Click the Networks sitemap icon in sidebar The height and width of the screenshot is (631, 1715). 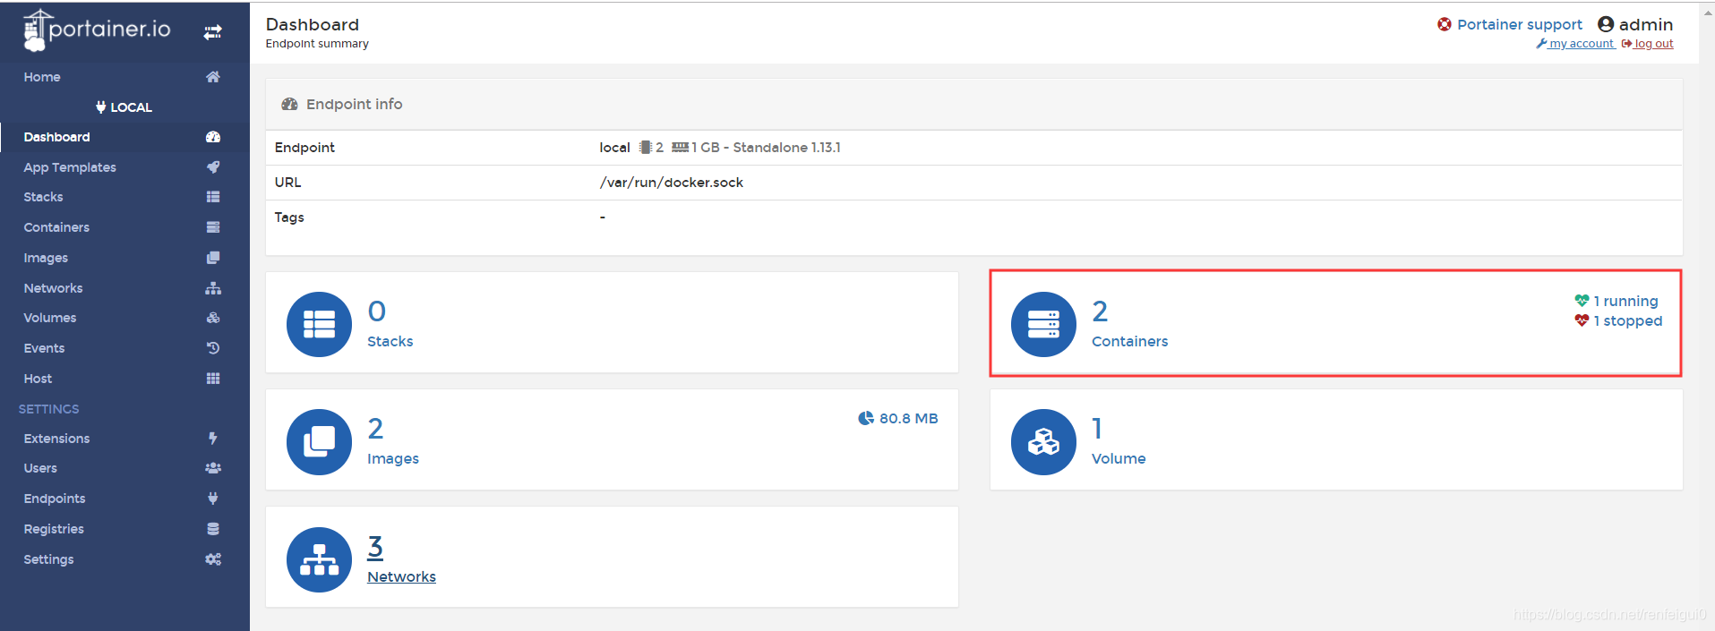213,288
